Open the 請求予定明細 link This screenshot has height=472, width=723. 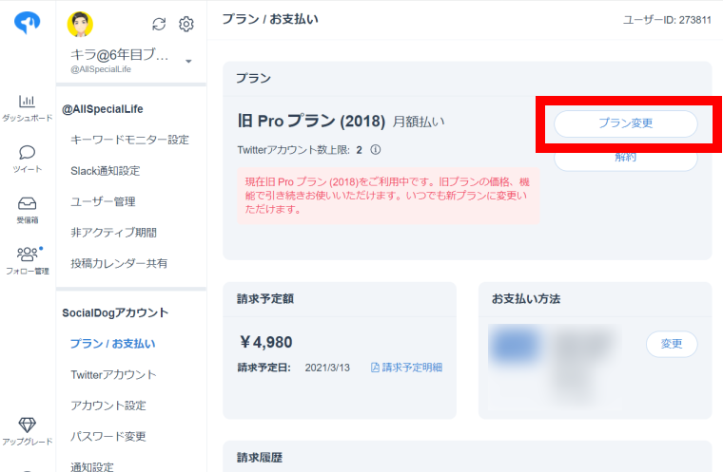pos(406,368)
